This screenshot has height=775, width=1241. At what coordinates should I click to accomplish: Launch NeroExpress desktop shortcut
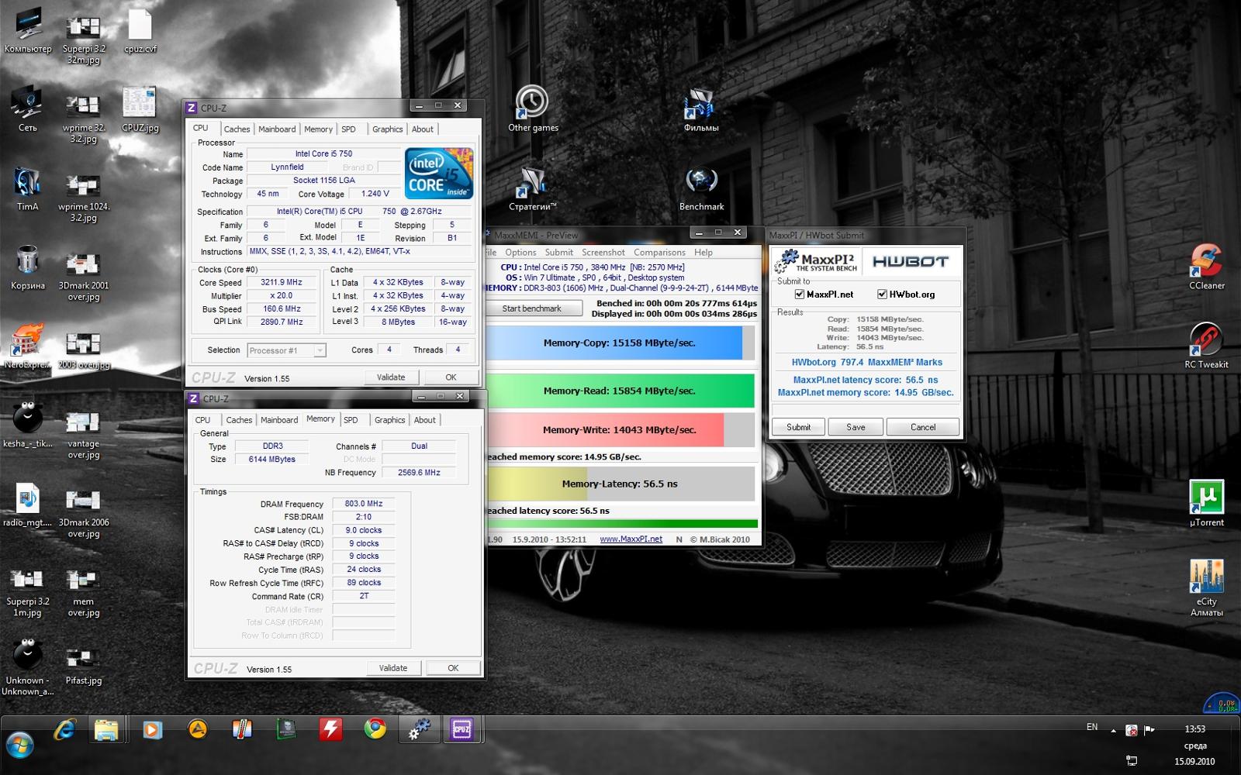[28, 346]
